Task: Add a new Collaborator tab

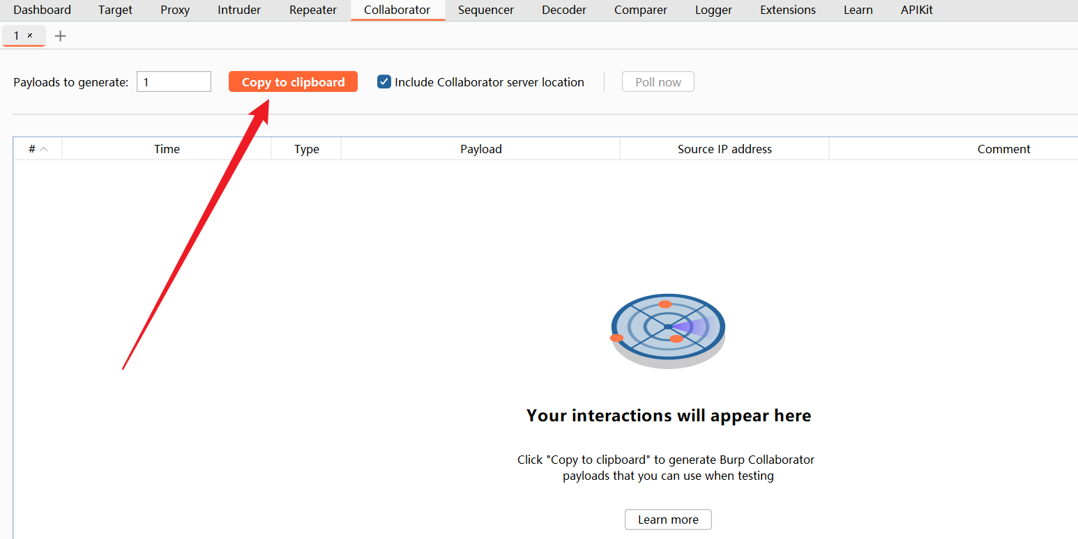Action: pyautogui.click(x=61, y=36)
